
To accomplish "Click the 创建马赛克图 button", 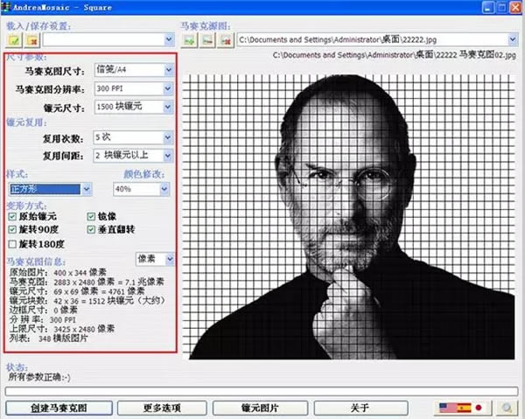I will (x=59, y=408).
